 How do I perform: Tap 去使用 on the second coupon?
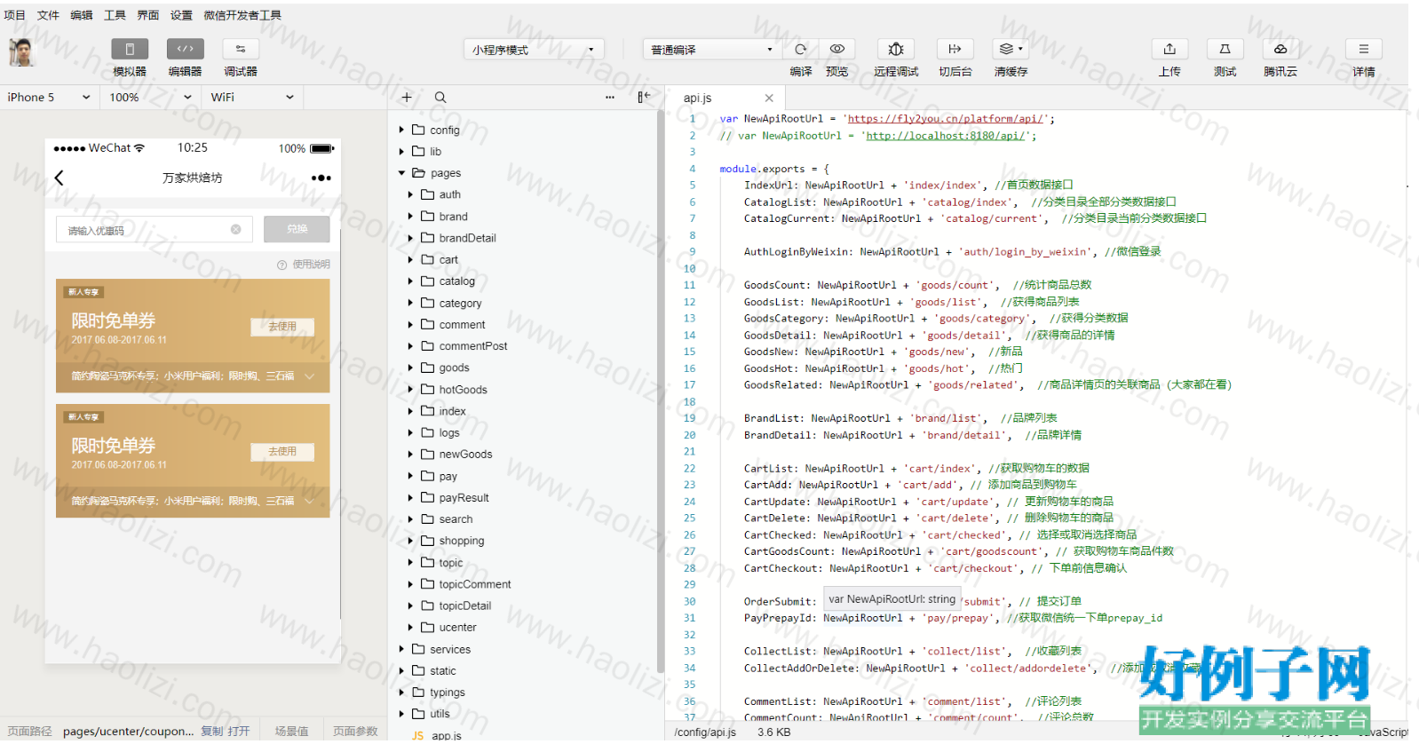(x=282, y=452)
